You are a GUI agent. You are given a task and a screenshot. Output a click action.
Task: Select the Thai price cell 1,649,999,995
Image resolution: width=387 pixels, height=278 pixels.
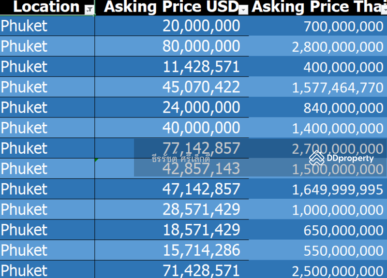(x=338, y=190)
